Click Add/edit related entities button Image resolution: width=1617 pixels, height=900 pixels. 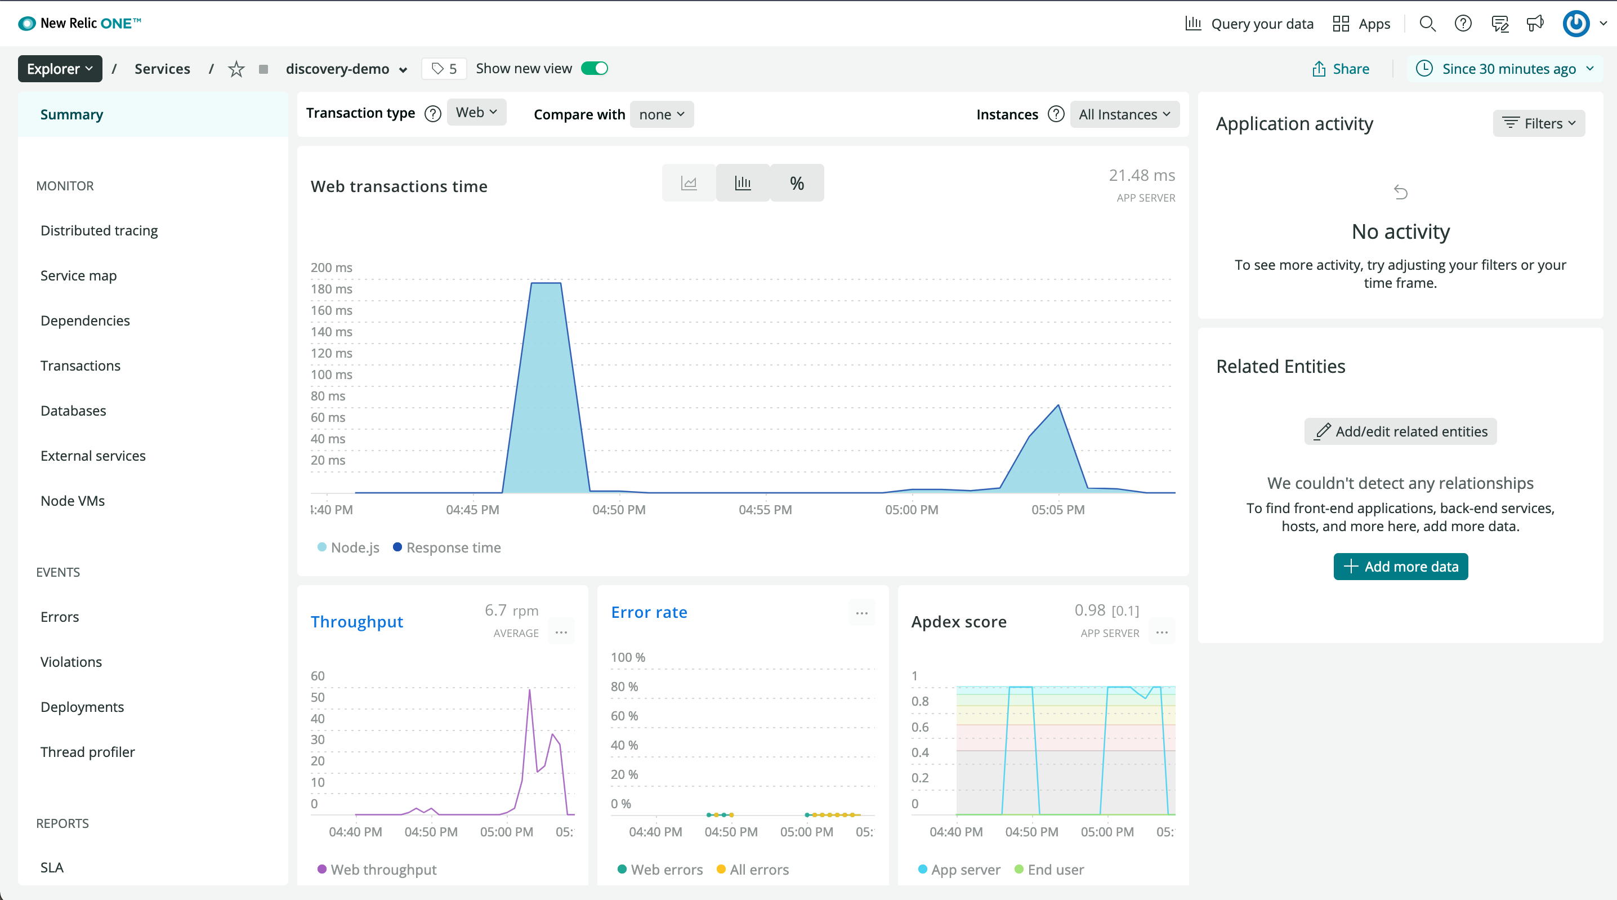coord(1400,431)
